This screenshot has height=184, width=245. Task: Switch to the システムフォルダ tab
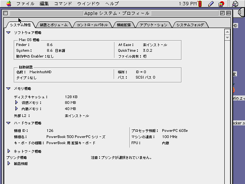pos(190,25)
